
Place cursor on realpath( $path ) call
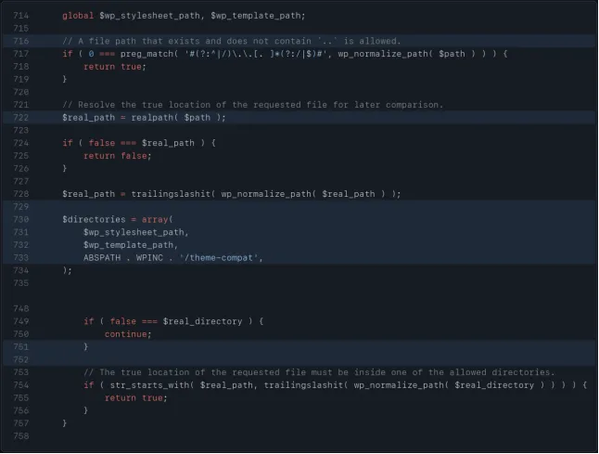(x=178, y=117)
